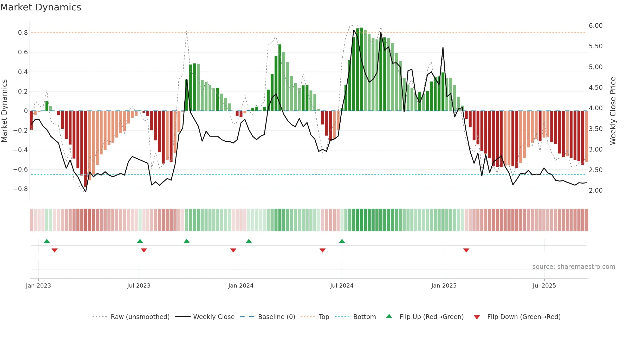Click the Jul 2024 x-axis label
Image resolution: width=624 pixels, height=351 pixels.
point(342,285)
